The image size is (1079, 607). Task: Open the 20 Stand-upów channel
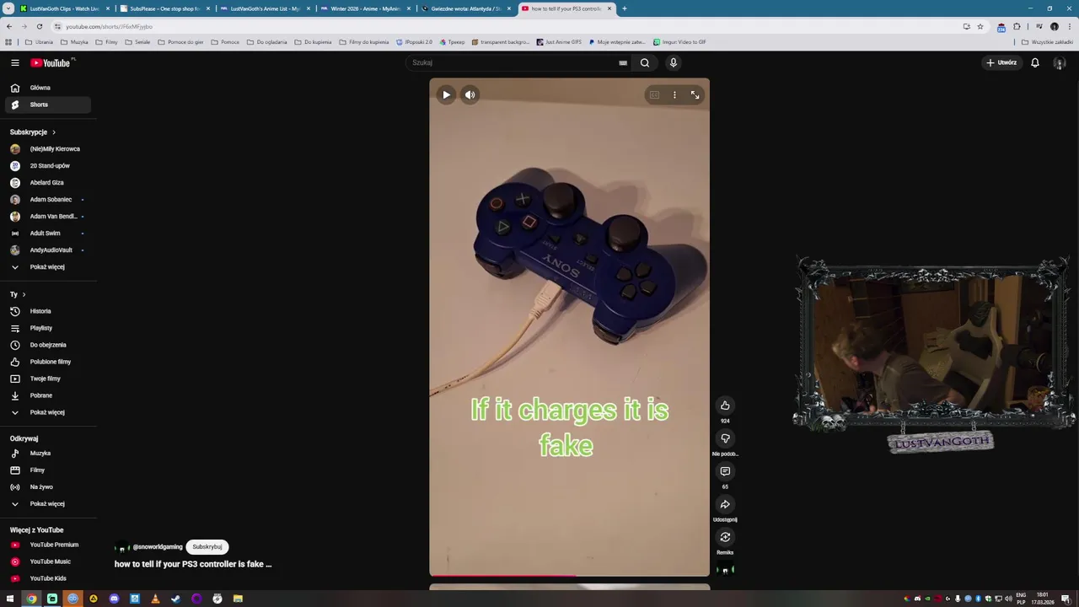click(48, 166)
